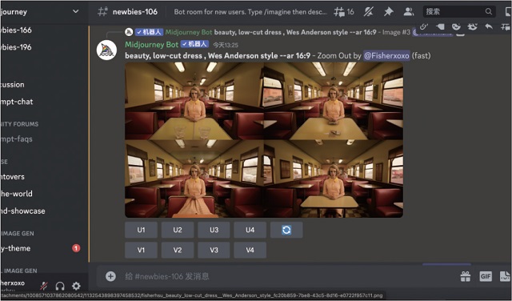The image size is (512, 301).
Task: Collapse the bottom 'IMAGE GEN' category header
Action: tap(19, 271)
